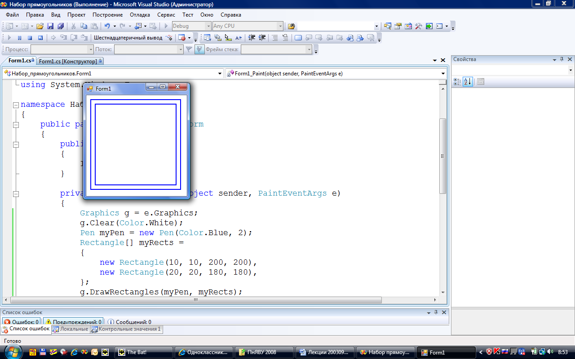This screenshot has height=359, width=575.
Task: Open the Any CPU platform dropdown
Action: 280,26
